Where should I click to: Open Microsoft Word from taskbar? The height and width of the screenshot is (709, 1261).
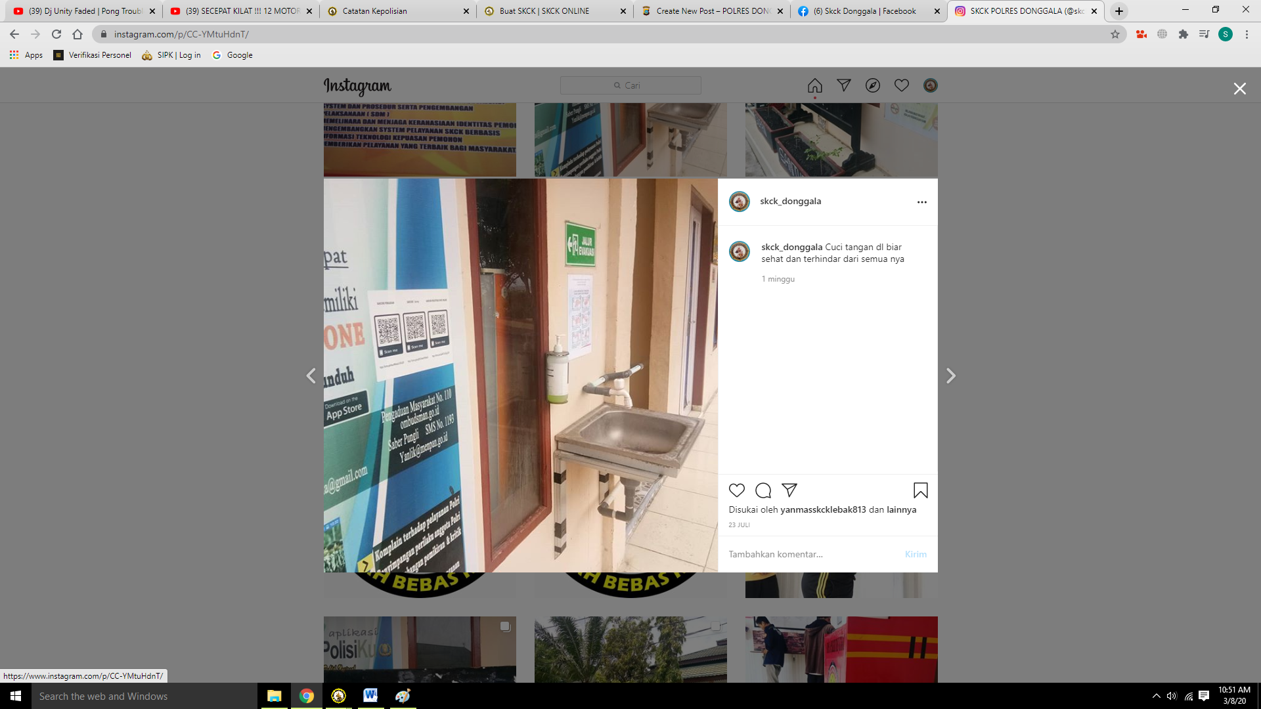tap(370, 696)
